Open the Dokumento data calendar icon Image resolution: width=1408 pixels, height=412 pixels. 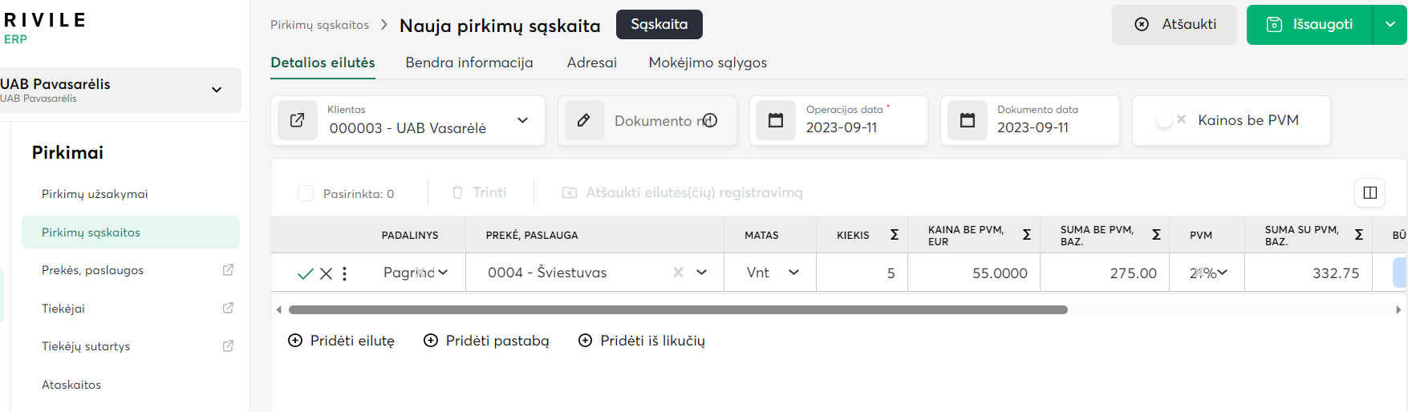[968, 120]
